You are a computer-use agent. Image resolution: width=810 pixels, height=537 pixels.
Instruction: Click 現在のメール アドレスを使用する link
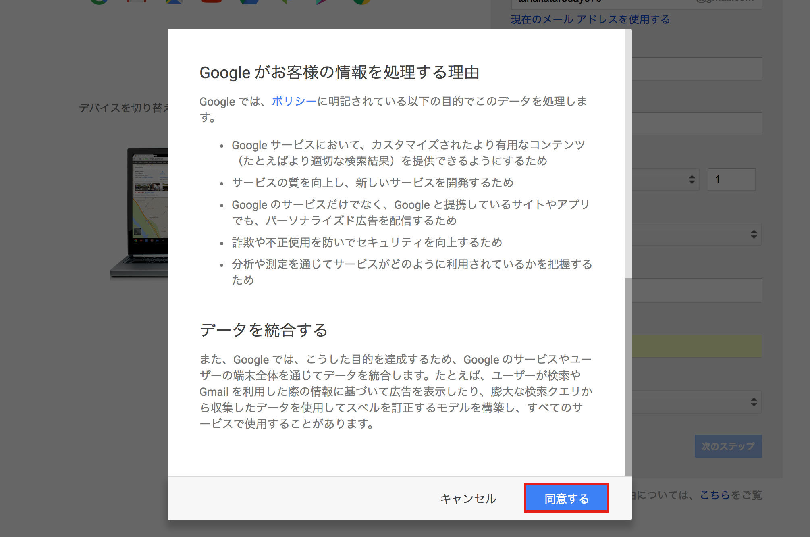pyautogui.click(x=590, y=19)
